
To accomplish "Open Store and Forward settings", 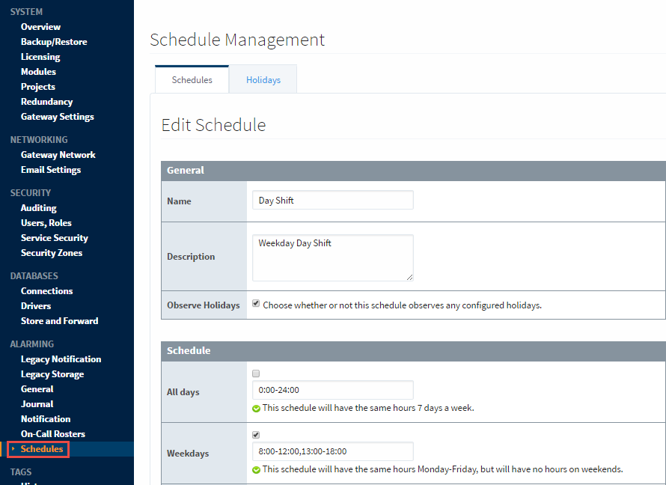I will pos(58,320).
